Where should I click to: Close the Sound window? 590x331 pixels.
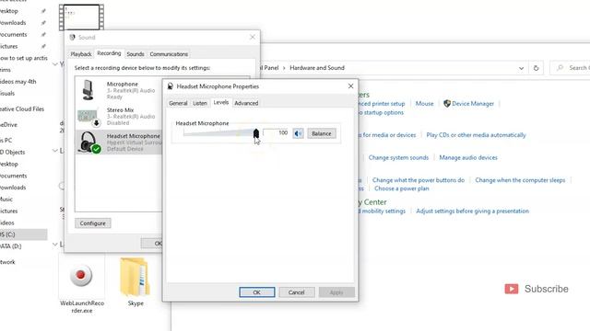pyautogui.click(x=253, y=37)
